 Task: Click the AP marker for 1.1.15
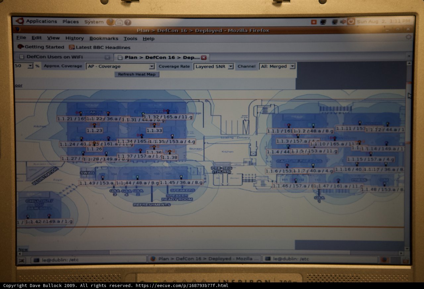coord(371,154)
